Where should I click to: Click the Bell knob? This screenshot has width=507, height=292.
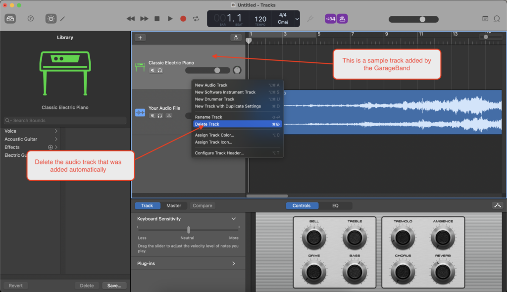[313, 238]
